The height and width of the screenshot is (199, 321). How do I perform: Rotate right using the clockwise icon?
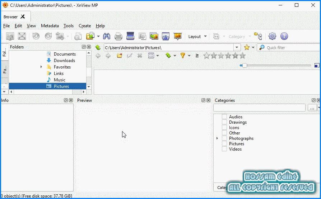pyautogui.click(x=48, y=37)
